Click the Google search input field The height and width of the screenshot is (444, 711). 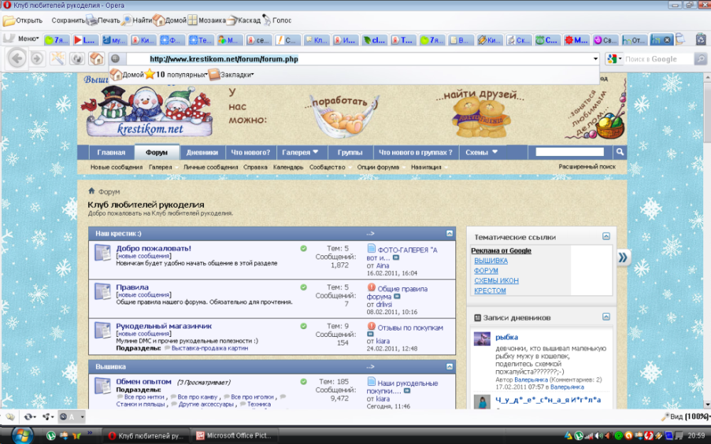pyautogui.click(x=657, y=59)
